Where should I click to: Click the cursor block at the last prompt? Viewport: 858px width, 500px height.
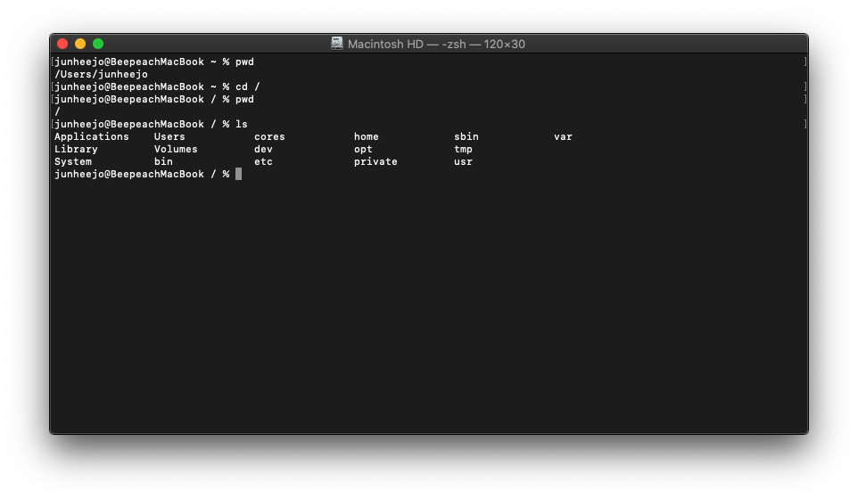click(238, 174)
